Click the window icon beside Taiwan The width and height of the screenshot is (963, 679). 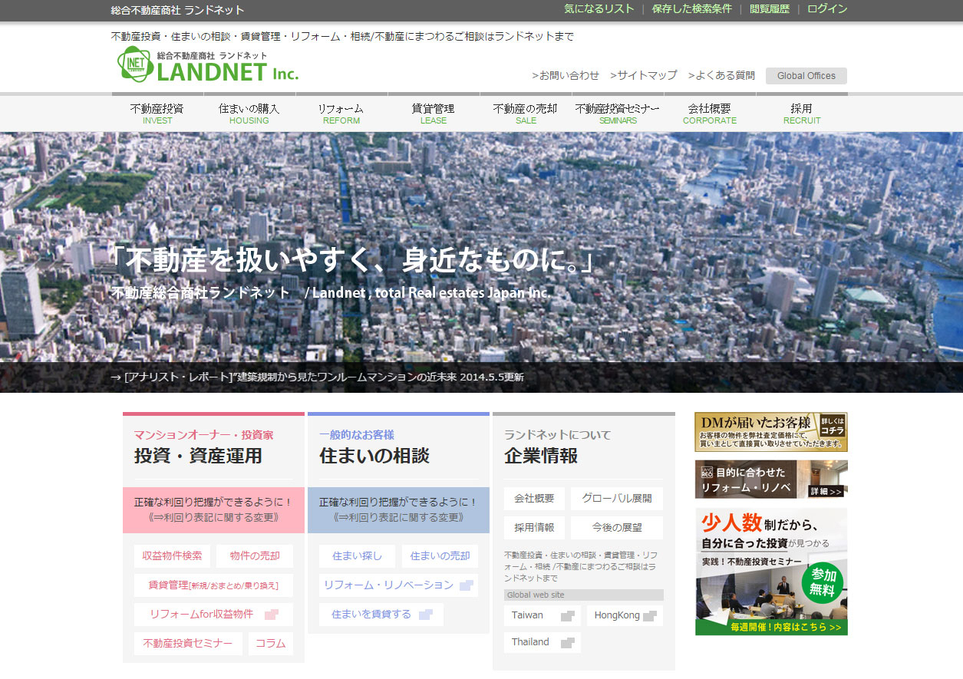568,616
